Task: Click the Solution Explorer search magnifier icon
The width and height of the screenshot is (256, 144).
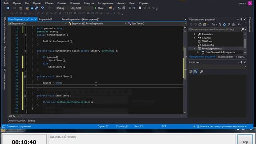Action: (x=242, y=29)
